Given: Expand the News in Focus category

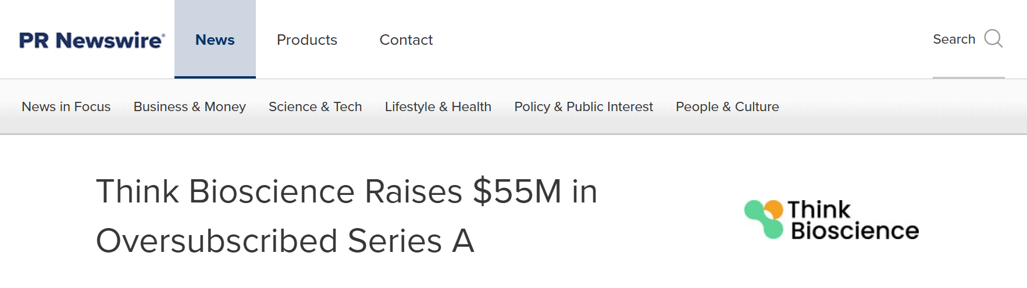Looking at the screenshot, I should point(66,106).
